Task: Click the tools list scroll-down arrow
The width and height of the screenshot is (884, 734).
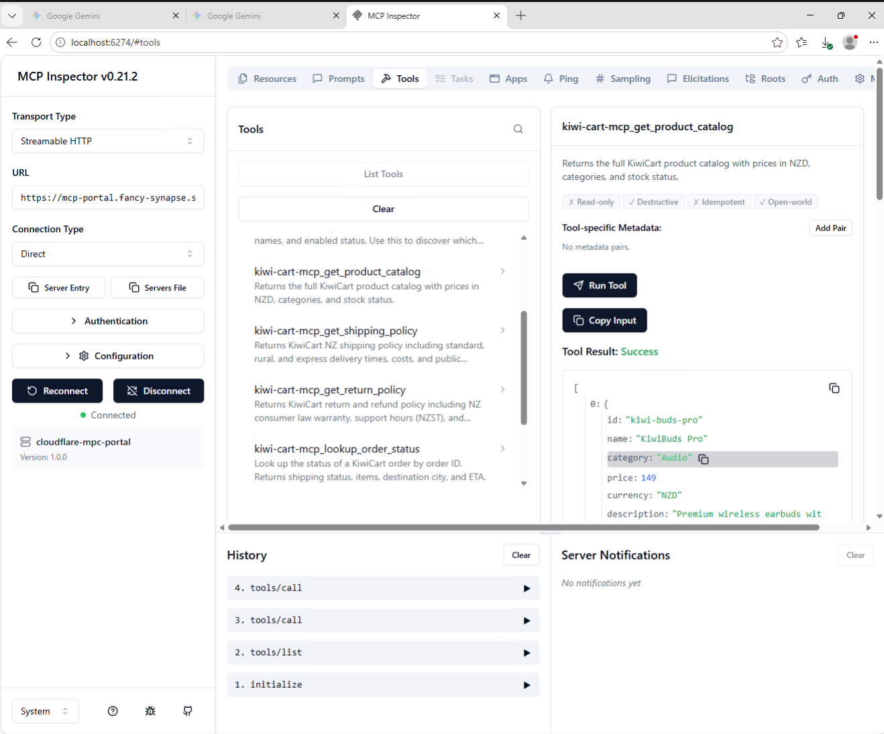Action: tap(524, 483)
